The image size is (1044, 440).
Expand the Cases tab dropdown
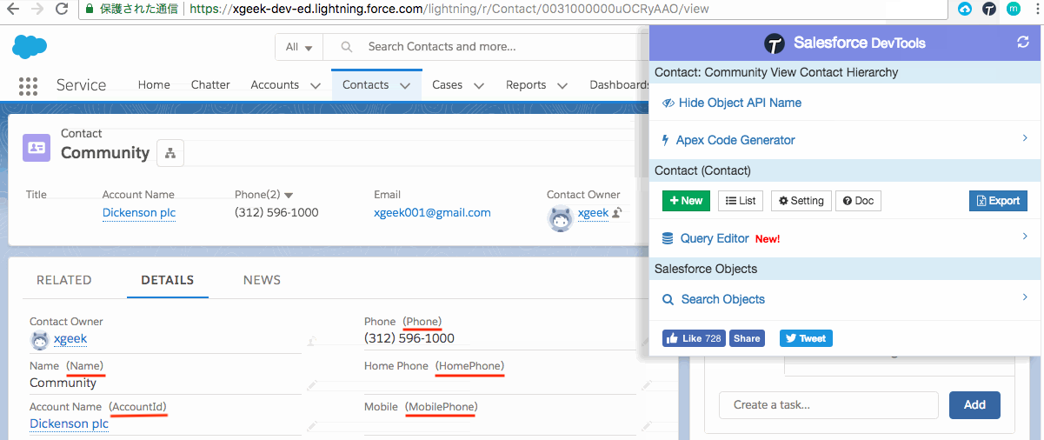479,85
